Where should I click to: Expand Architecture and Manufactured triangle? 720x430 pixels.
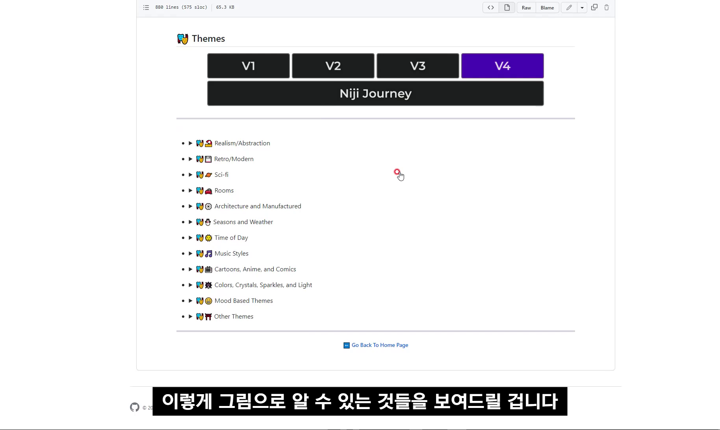click(x=191, y=206)
